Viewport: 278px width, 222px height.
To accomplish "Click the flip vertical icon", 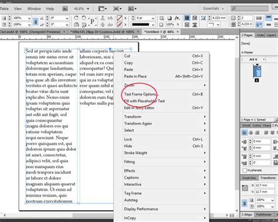I will click(84, 25).
